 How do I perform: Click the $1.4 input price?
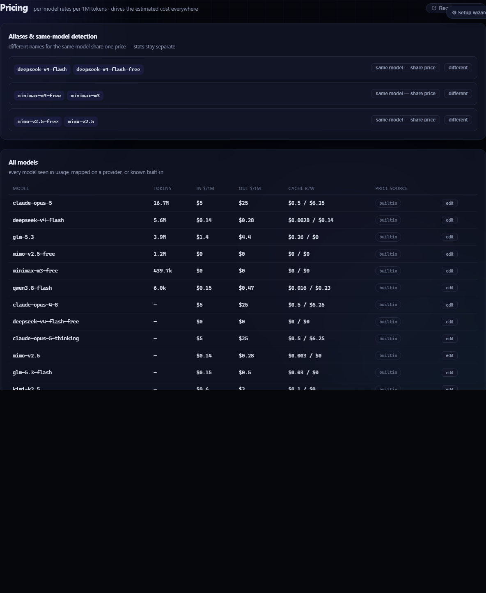click(202, 237)
